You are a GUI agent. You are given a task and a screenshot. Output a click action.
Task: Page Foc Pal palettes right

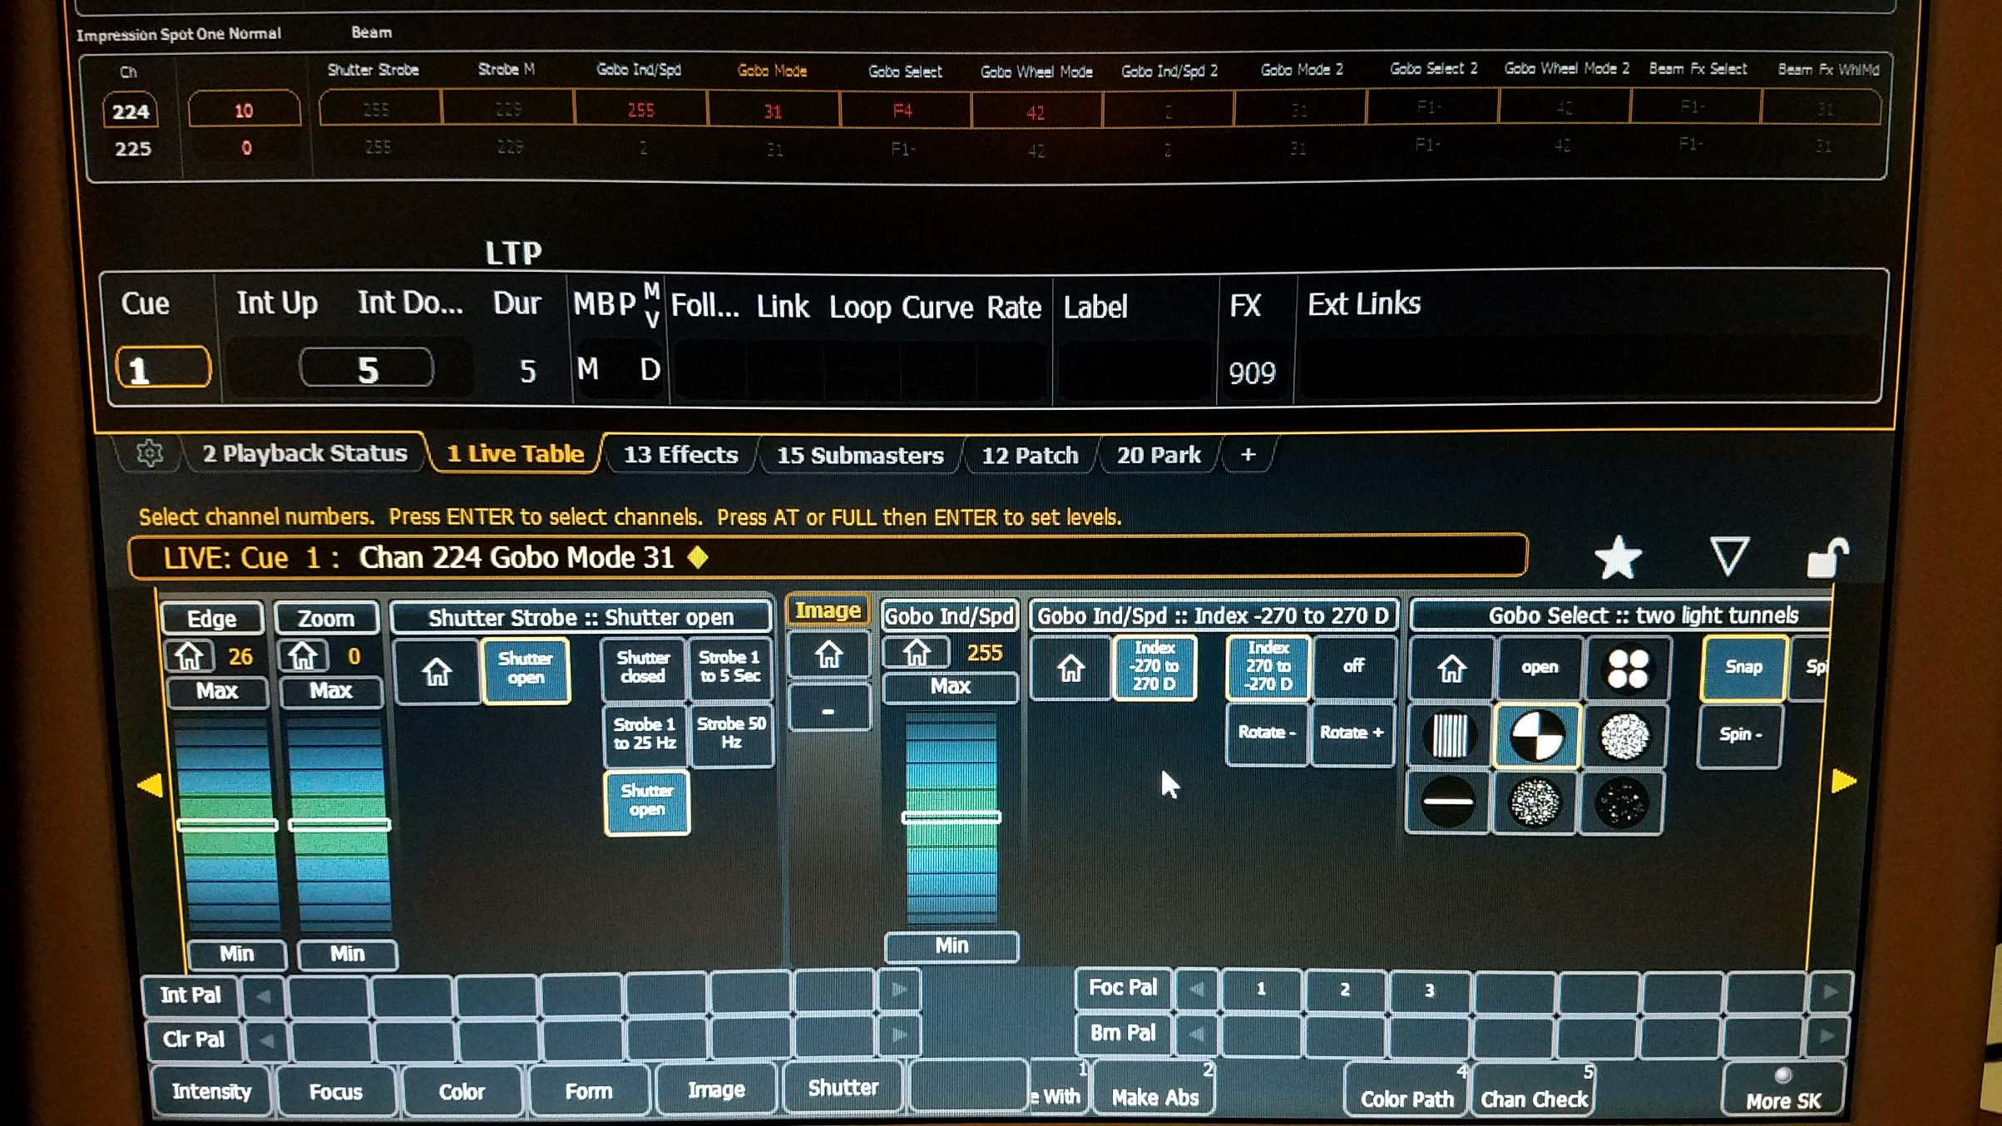[1830, 991]
